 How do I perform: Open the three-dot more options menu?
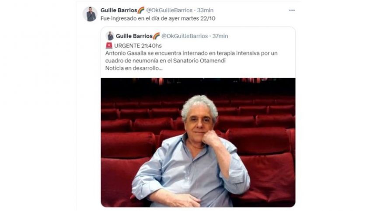(292, 10)
